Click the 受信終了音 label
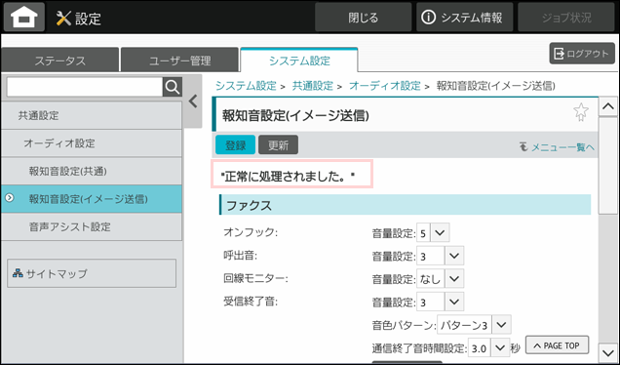This screenshot has width=620, height=365. coord(251,302)
